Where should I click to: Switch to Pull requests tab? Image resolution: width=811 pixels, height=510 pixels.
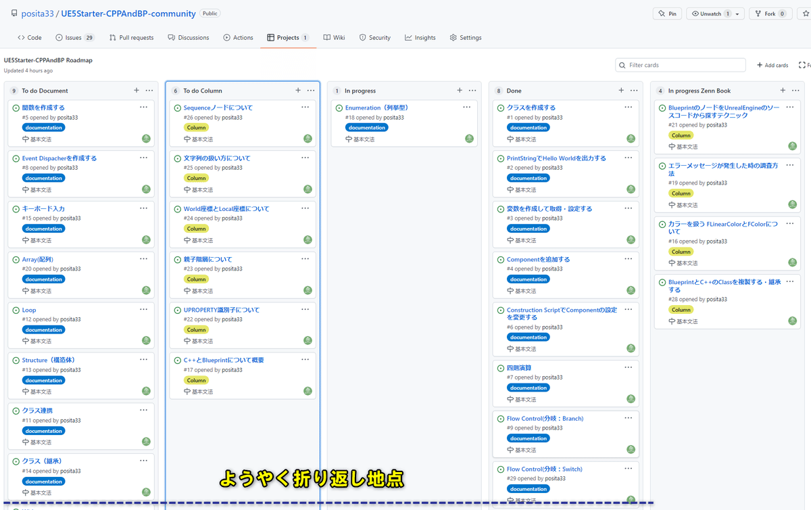131,38
